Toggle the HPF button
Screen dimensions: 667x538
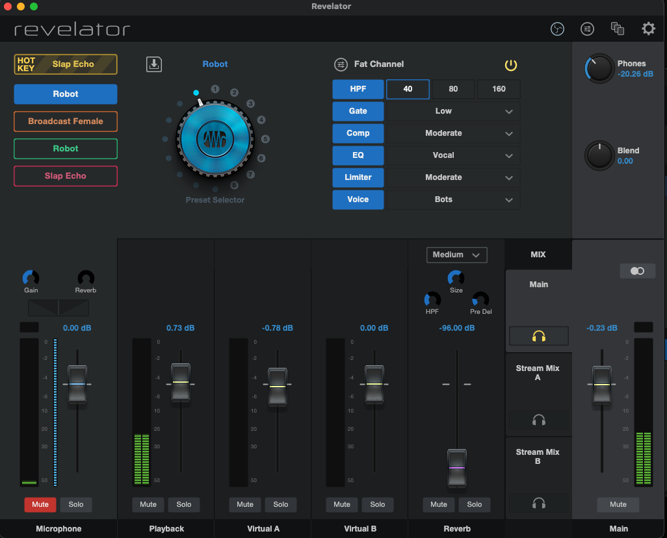pos(358,89)
